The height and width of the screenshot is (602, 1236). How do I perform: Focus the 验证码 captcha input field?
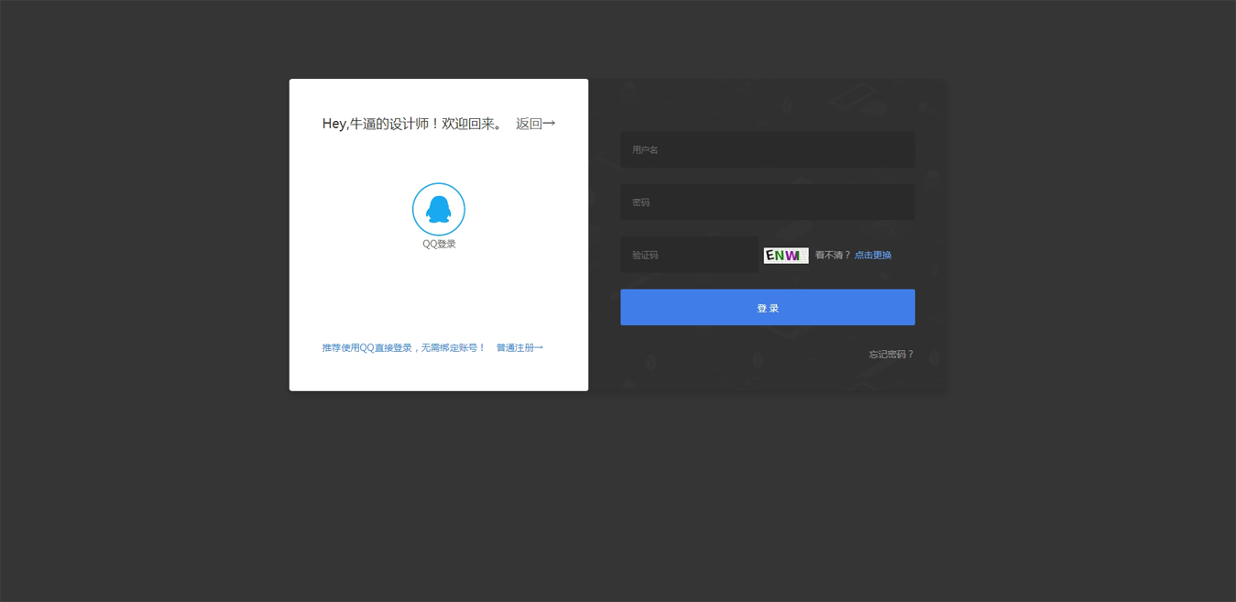pyautogui.click(x=689, y=255)
